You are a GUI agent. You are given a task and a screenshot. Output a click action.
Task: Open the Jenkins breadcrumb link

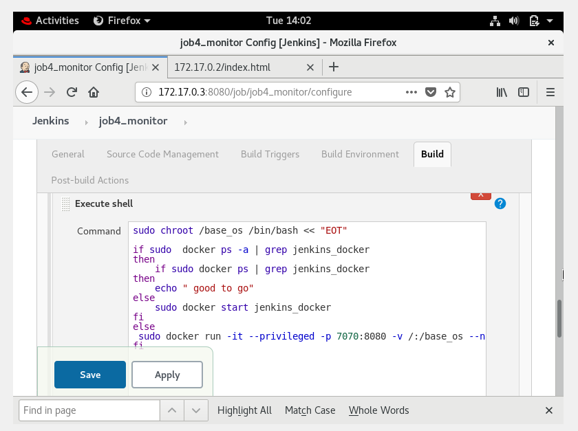tap(50, 121)
